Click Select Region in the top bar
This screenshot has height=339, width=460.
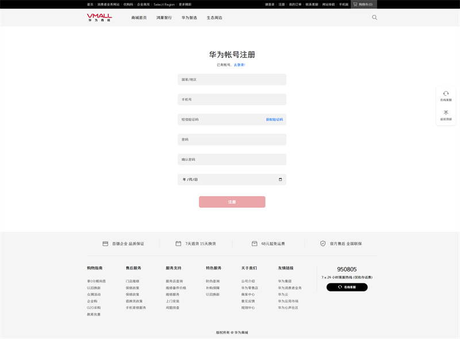164,5
